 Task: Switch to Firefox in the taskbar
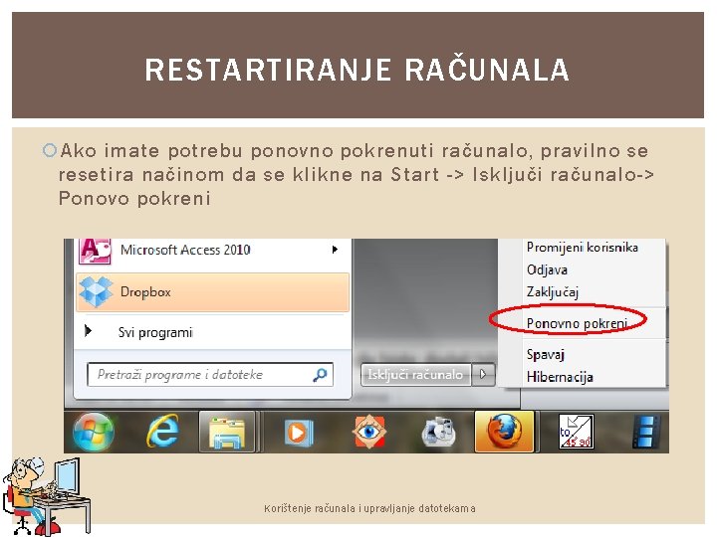click(x=504, y=432)
